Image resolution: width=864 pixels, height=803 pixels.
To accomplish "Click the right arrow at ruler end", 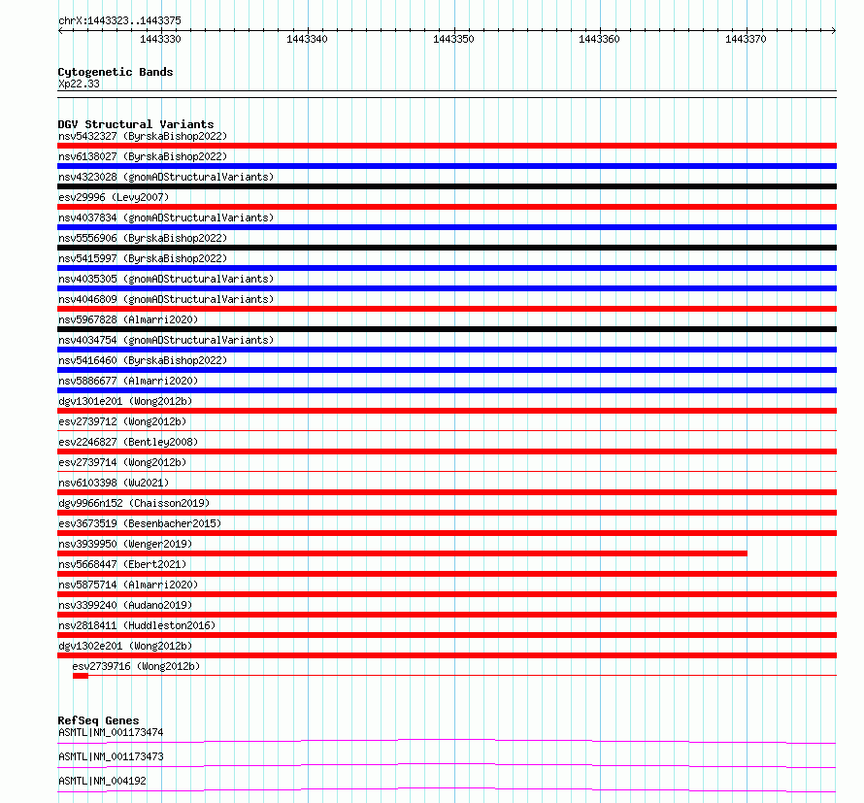I will pyautogui.click(x=834, y=31).
